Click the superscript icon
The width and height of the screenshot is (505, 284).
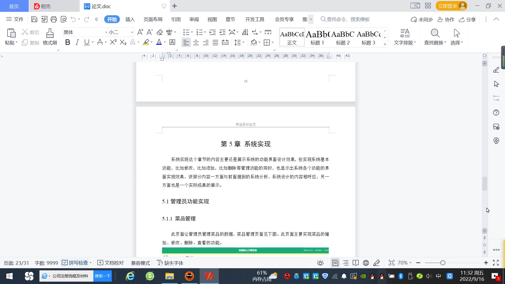pos(113,42)
